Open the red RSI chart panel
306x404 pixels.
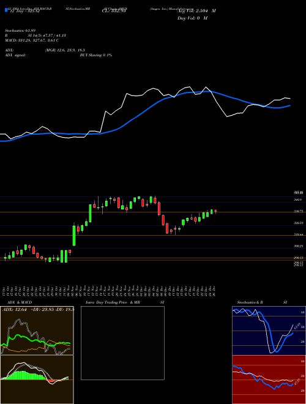[269, 380]
